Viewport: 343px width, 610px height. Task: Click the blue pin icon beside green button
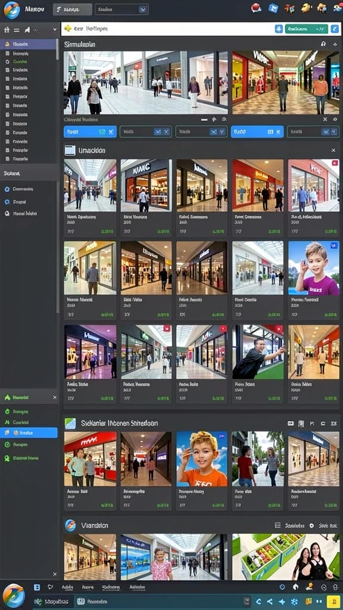tap(279, 29)
